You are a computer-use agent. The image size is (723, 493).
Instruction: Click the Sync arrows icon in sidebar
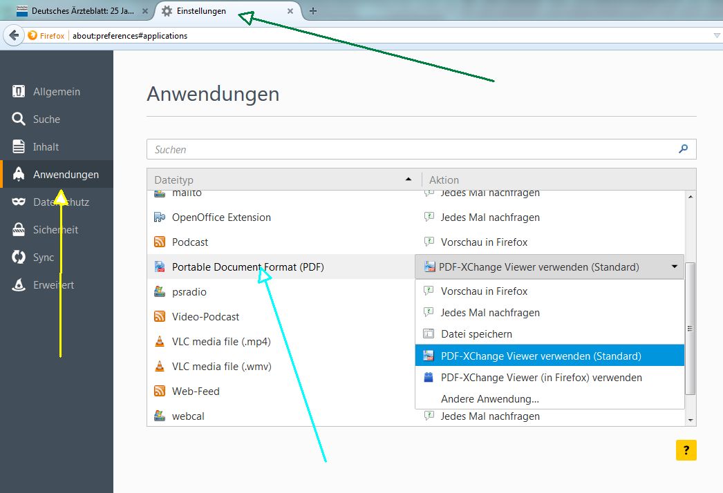pyautogui.click(x=19, y=257)
